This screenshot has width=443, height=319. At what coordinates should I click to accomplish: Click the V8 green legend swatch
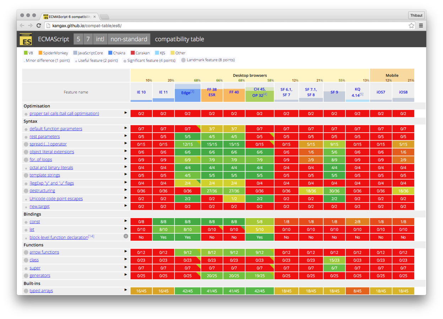coord(26,53)
